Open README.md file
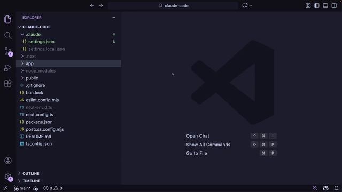The image size is (342, 192). tap(68, 137)
